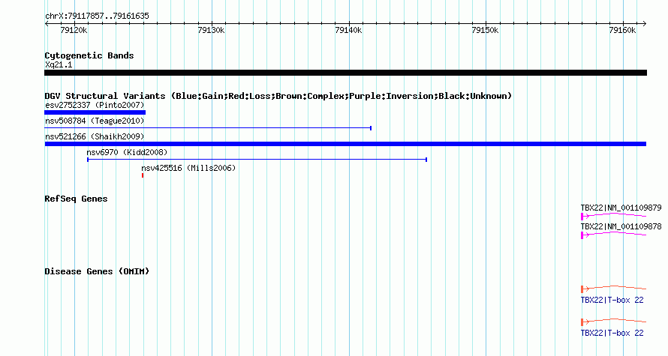Click the ruler's right end arrow

[645, 23]
